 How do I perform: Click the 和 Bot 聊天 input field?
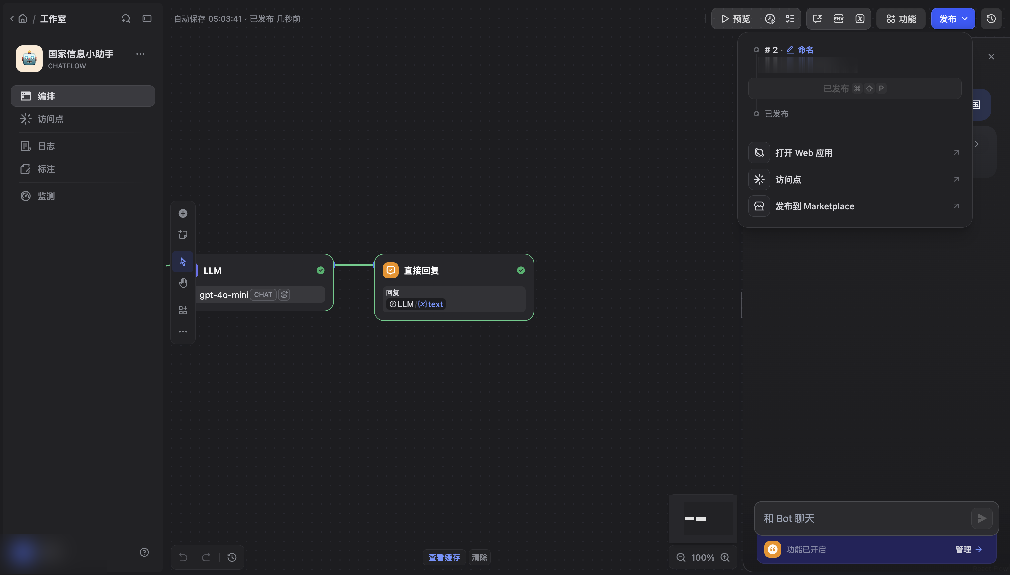pyautogui.click(x=864, y=518)
